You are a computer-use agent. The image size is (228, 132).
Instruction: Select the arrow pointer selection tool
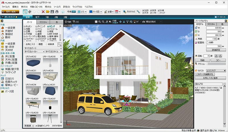[25, 12]
